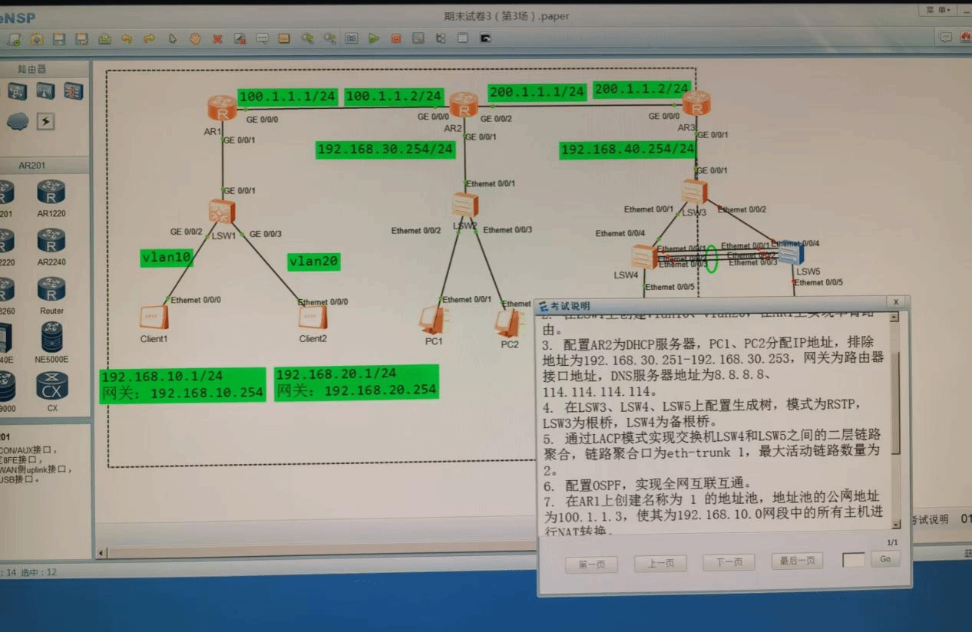Select the CX device in device panel
Screen dimensions: 972x632
52,386
